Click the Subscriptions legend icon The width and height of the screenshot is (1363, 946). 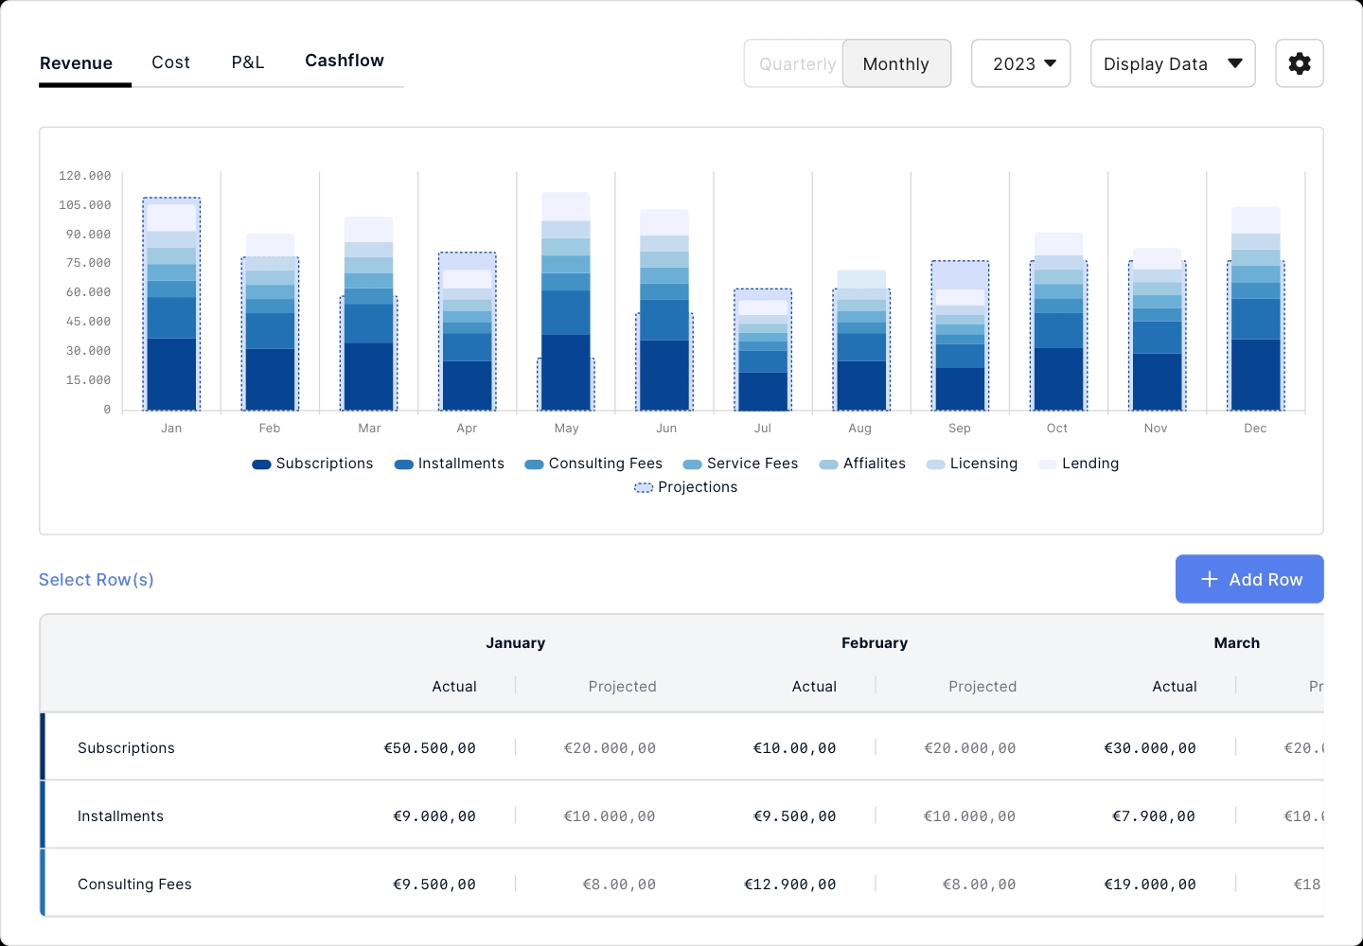tap(261, 464)
